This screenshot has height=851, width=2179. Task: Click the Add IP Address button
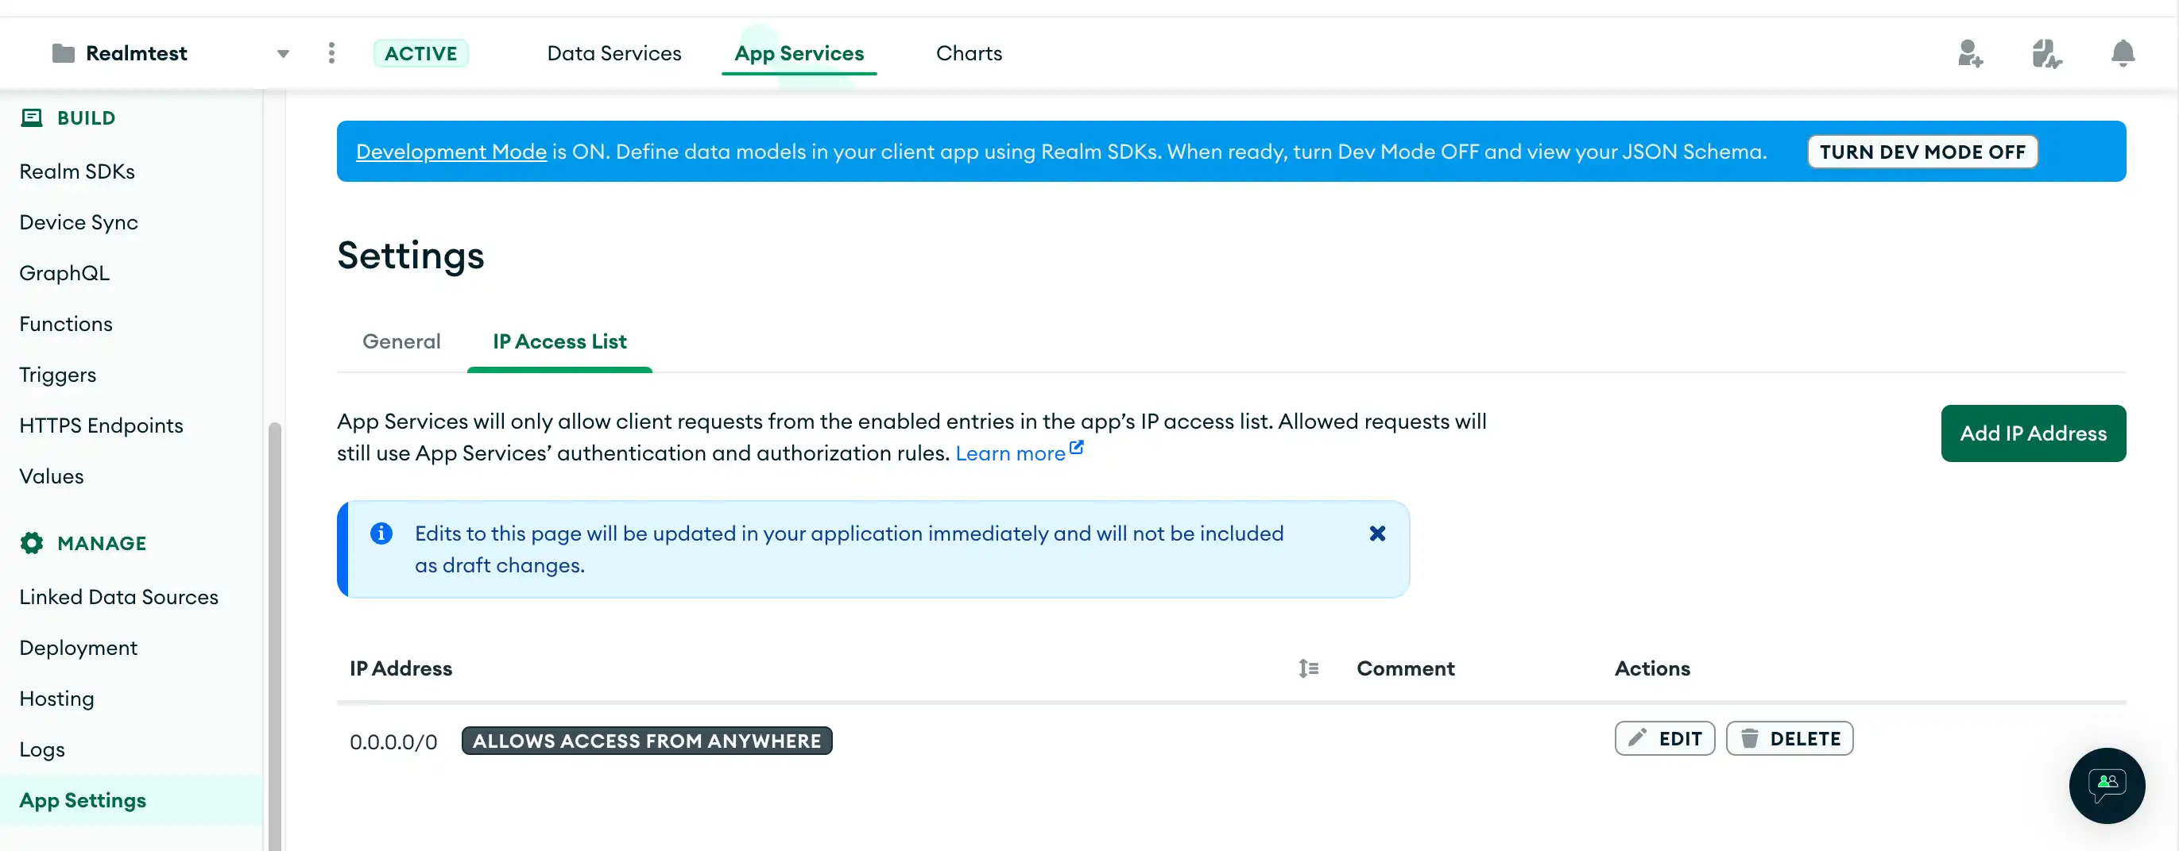click(x=2033, y=433)
